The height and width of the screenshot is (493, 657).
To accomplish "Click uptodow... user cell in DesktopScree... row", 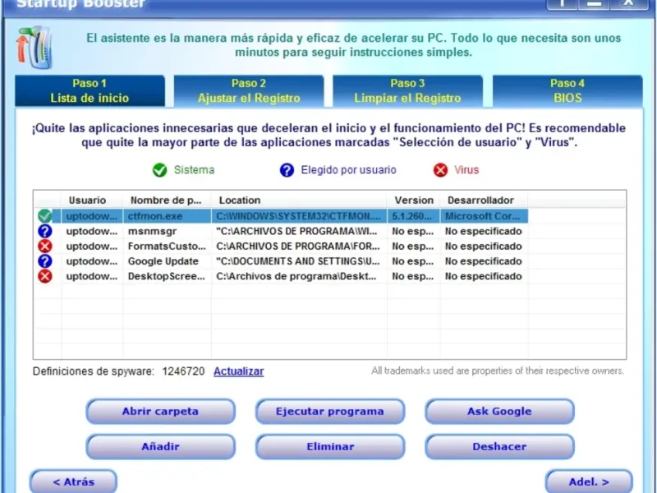I will click(x=92, y=276).
